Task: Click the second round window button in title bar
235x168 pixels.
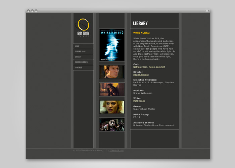Action: point(32,11)
